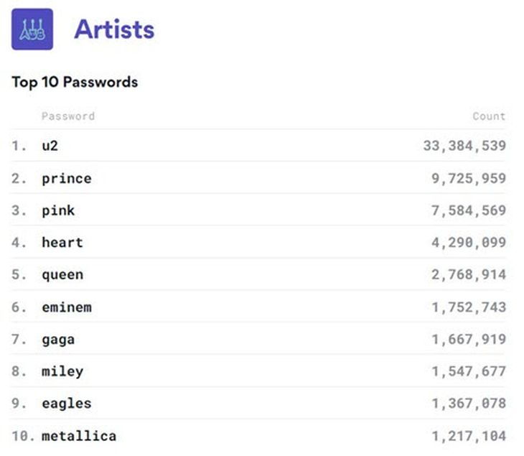Viewport: 524px width, 456px height.
Task: Select the queen password entry
Action: (x=62, y=274)
